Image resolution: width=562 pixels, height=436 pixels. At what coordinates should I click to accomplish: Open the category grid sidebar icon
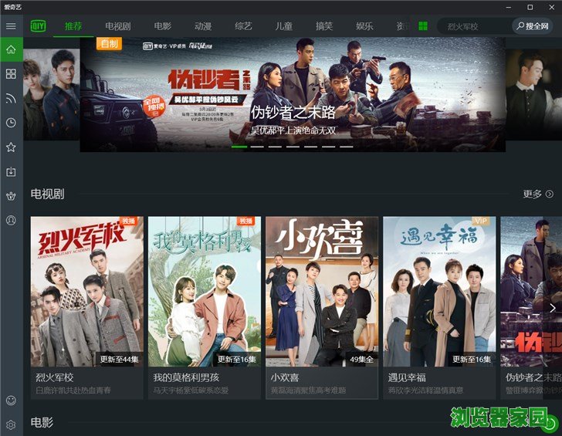click(11, 74)
